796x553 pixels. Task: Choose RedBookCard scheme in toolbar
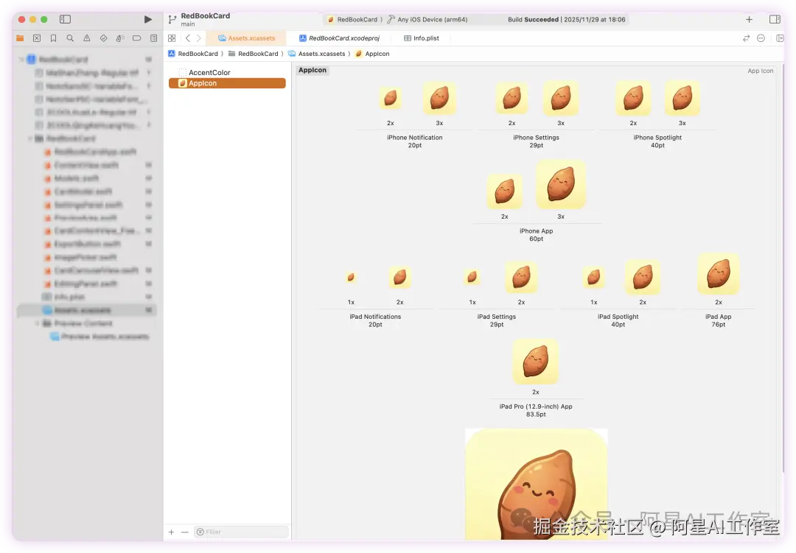pyautogui.click(x=352, y=20)
